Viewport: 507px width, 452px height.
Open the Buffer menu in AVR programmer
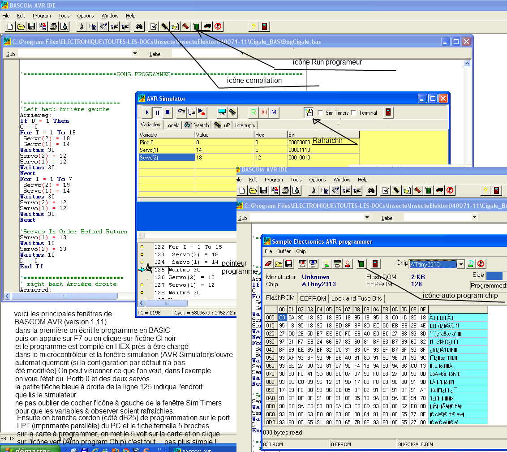click(284, 251)
